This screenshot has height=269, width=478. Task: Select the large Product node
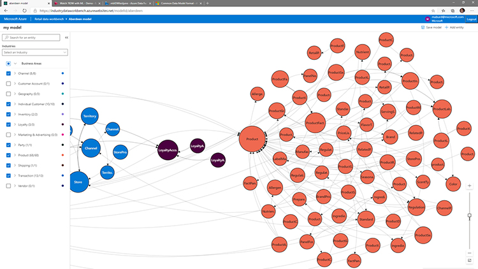coord(252,140)
